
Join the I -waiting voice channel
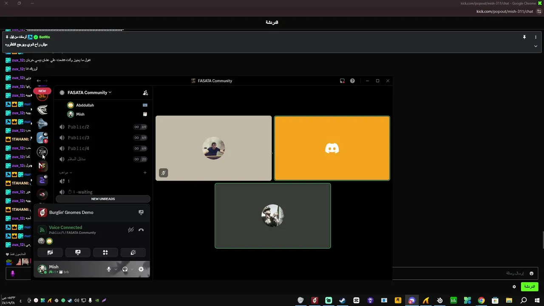(x=102, y=192)
